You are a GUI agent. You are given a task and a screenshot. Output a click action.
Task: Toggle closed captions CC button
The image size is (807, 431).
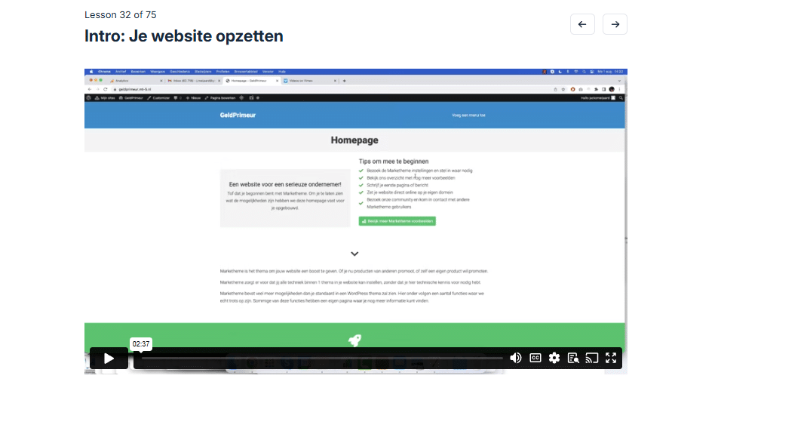pyautogui.click(x=535, y=358)
